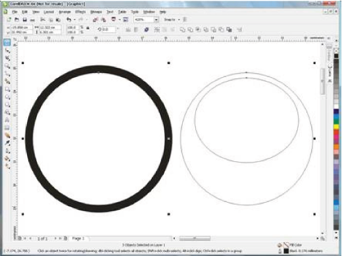Select the Pick tool in the toolbox
342x256 pixels.
7,42
